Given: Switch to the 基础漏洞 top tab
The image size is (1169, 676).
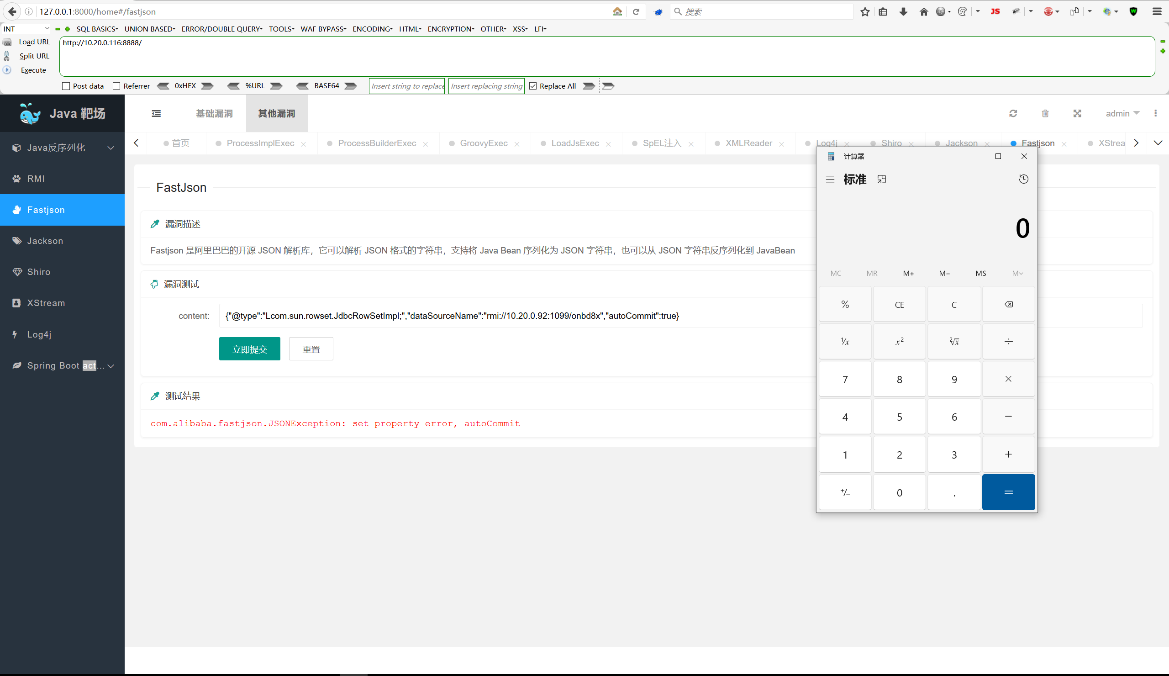Looking at the screenshot, I should (x=214, y=114).
